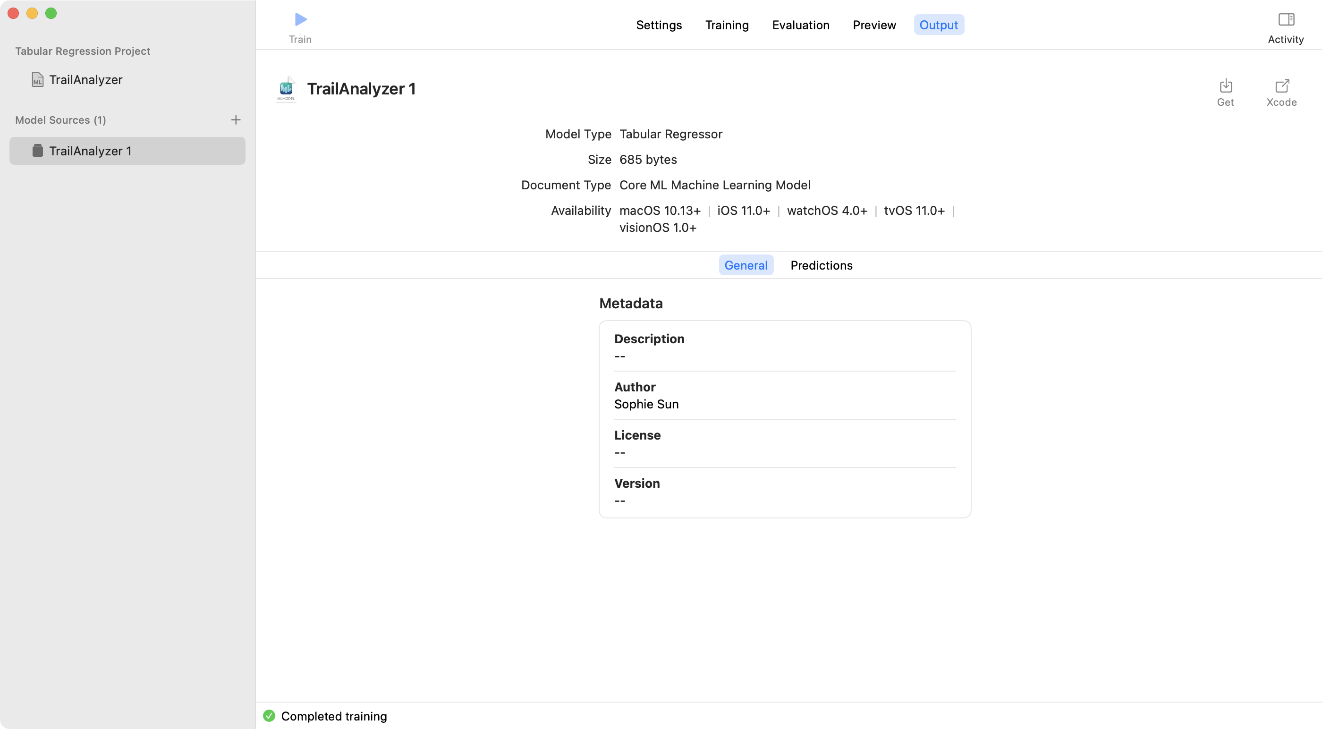Click the Core ML Machine Learning Model text

(x=715, y=185)
